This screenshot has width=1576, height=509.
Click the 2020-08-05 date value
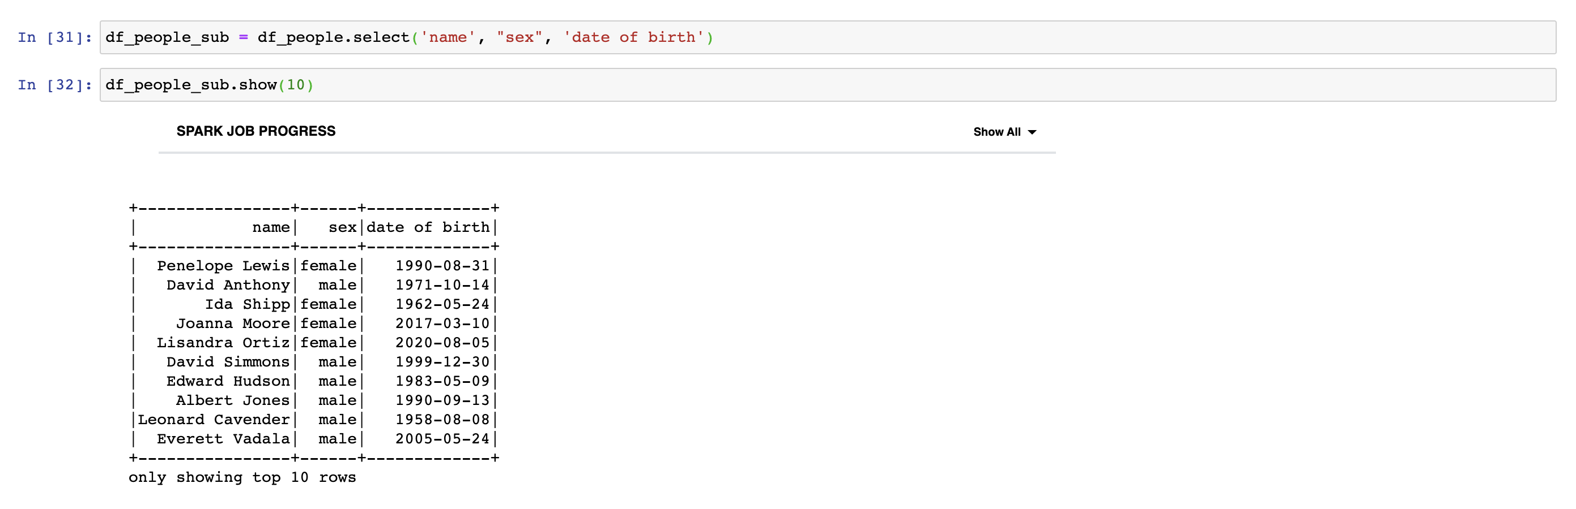[442, 343]
